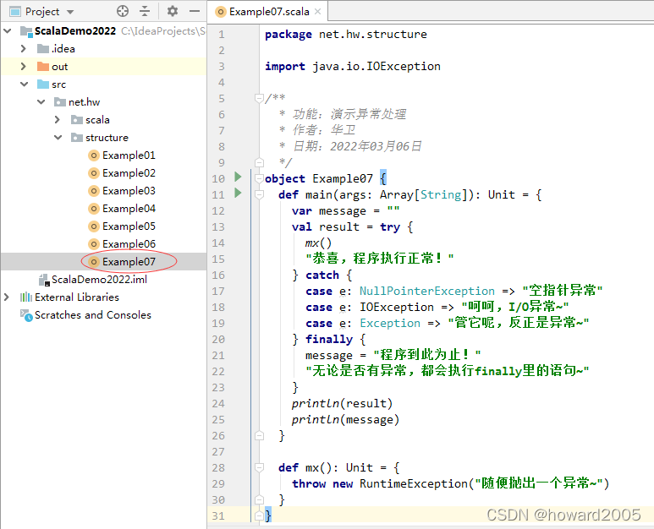
Task: Expand the scala package
Action: click(58, 119)
